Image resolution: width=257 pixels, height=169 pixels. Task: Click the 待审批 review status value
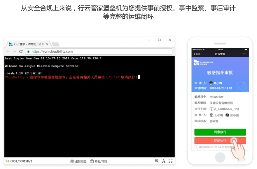point(214,121)
